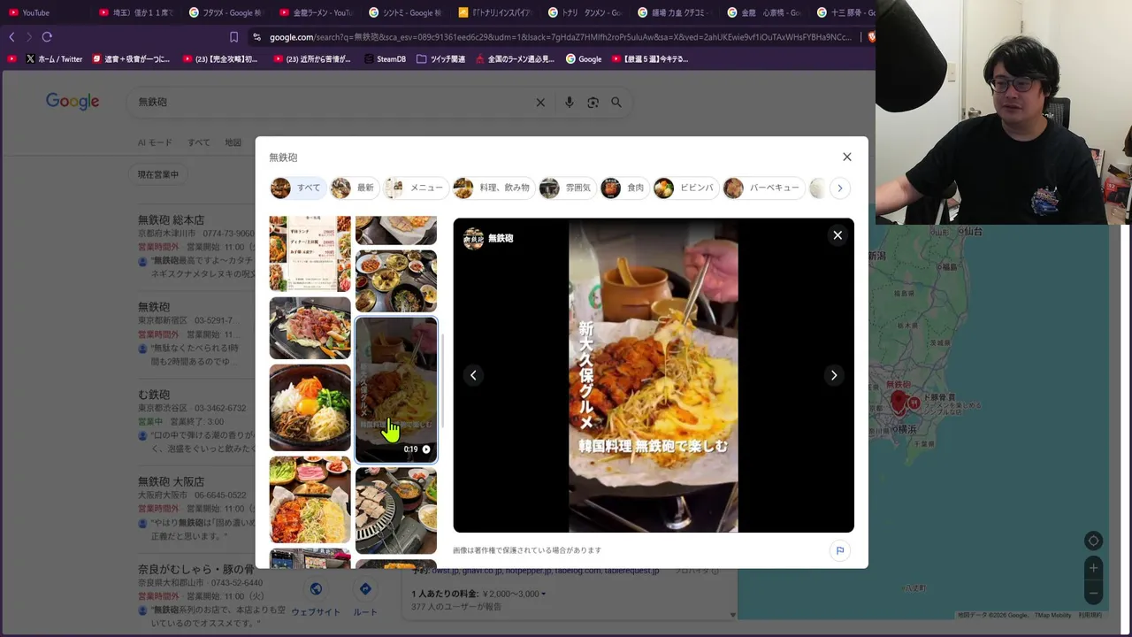Open 無鉄砲 総本店 result
1132x637 pixels.
(x=171, y=219)
